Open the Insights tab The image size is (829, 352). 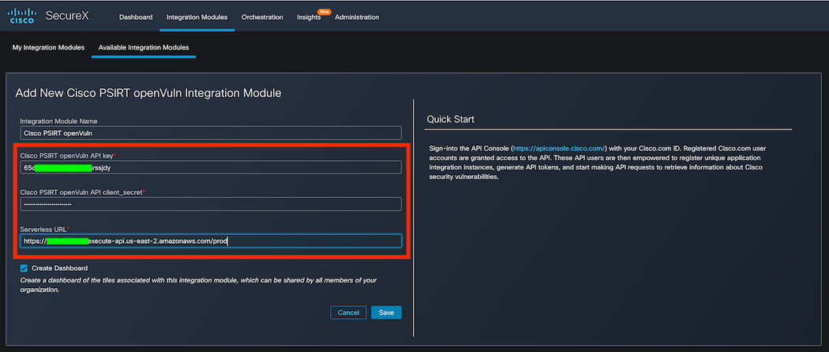[309, 17]
